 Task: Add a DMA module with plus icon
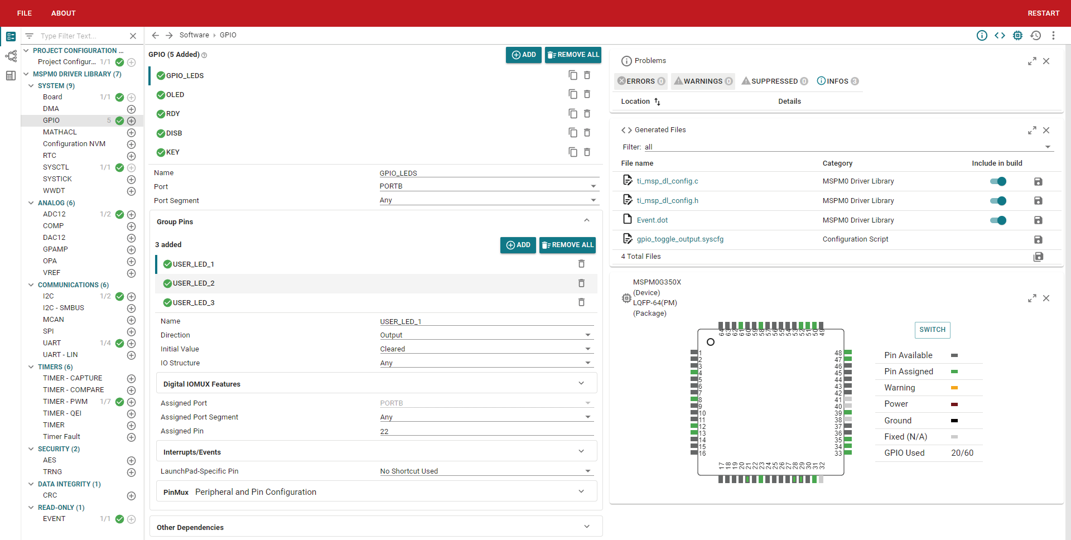[x=131, y=109]
